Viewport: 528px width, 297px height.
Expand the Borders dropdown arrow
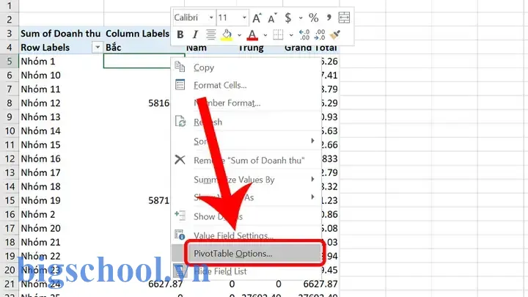point(291,35)
